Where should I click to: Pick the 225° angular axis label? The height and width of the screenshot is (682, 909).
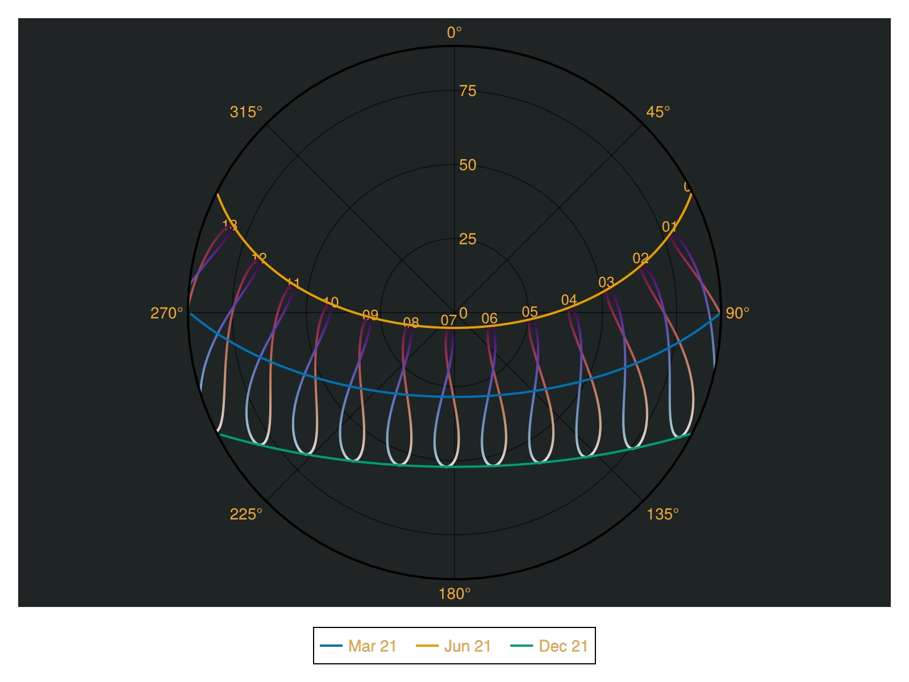(x=246, y=514)
